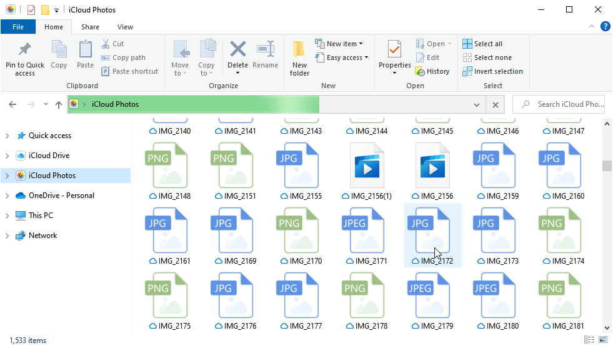613x348 pixels.
Task: Click the Copy icon in Clipboard group
Action: tap(59, 50)
